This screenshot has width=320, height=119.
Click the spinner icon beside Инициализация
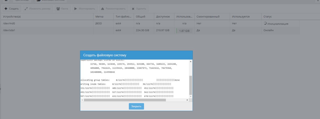[x=265, y=23]
